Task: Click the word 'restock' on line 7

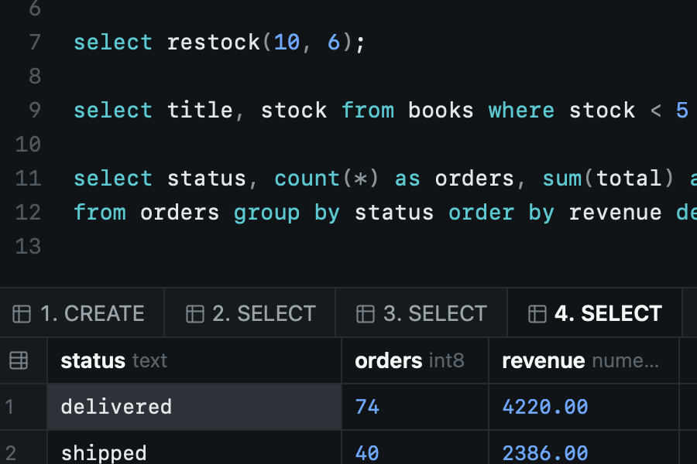Action: pyautogui.click(x=214, y=43)
